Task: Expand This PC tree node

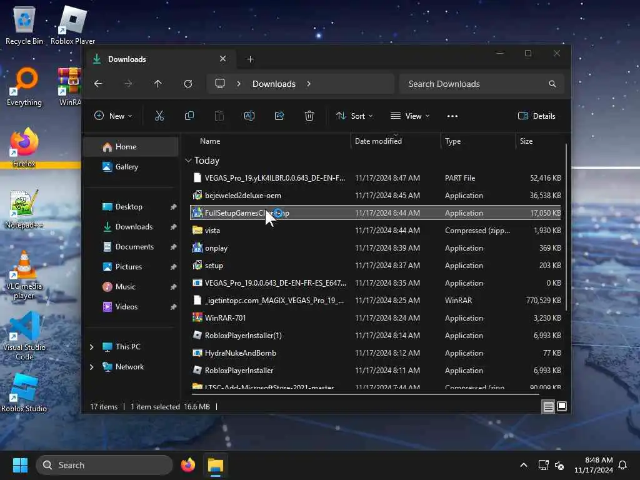Action: click(x=92, y=347)
